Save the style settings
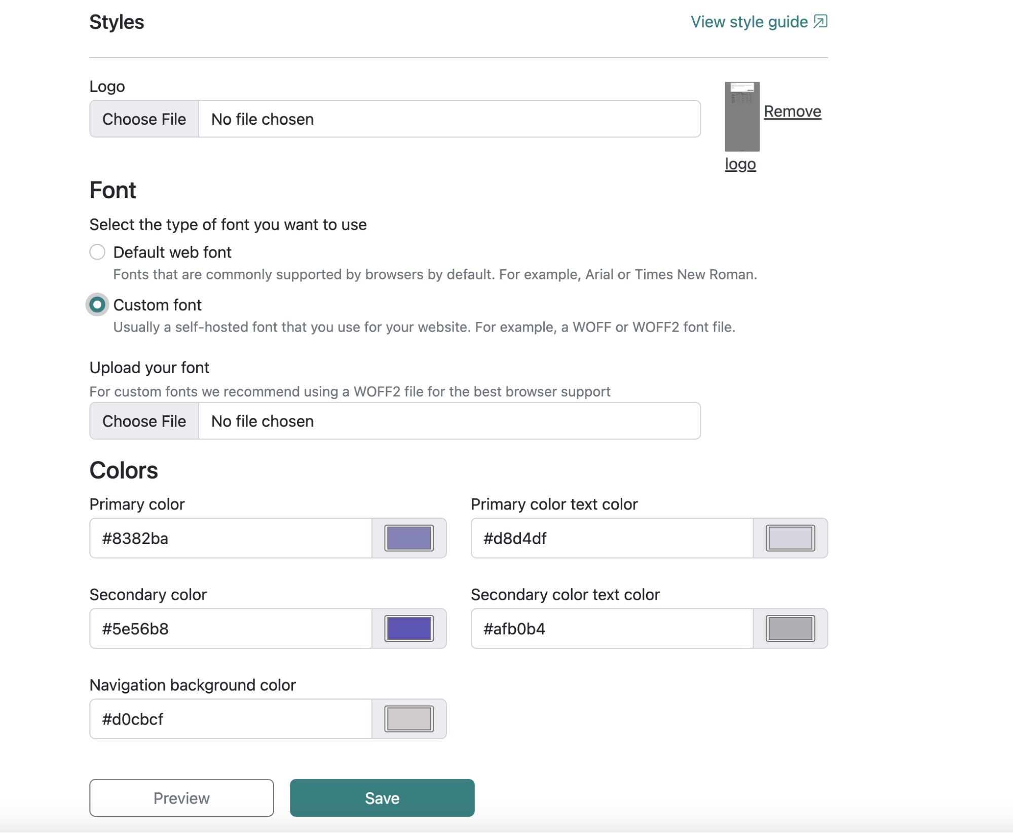The height and width of the screenshot is (833, 1013). pyautogui.click(x=382, y=798)
